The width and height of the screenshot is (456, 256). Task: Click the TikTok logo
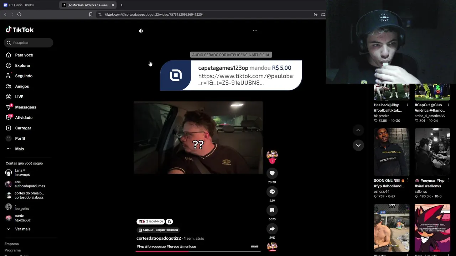(20, 30)
